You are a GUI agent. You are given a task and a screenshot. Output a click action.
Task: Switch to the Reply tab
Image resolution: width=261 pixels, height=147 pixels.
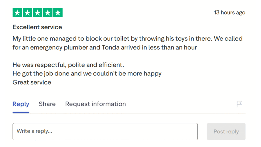pos(21,104)
